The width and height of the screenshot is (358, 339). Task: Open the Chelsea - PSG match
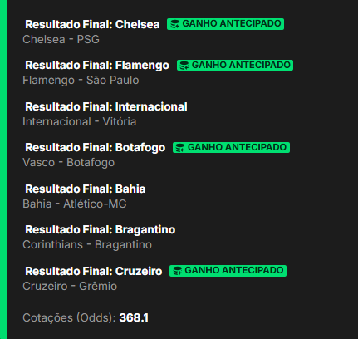pos(61,39)
